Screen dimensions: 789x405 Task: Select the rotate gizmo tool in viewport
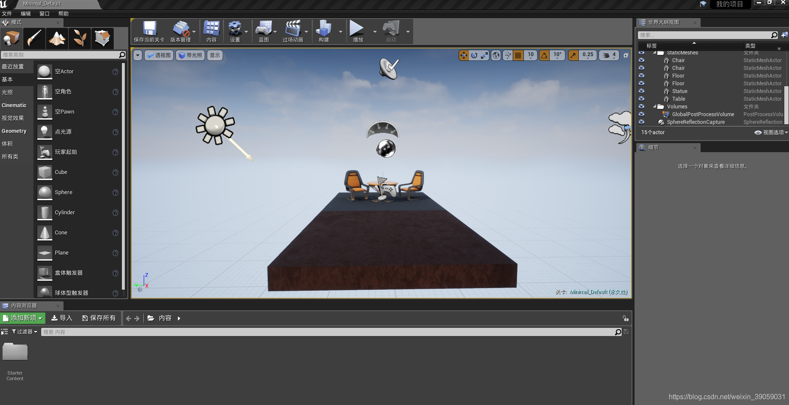(x=474, y=55)
